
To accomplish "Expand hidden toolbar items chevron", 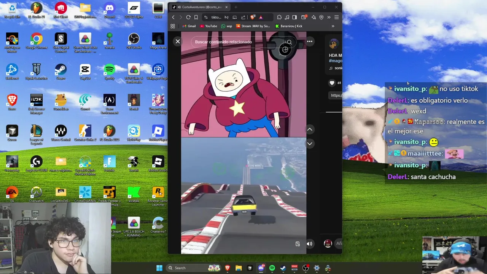I will (x=329, y=17).
